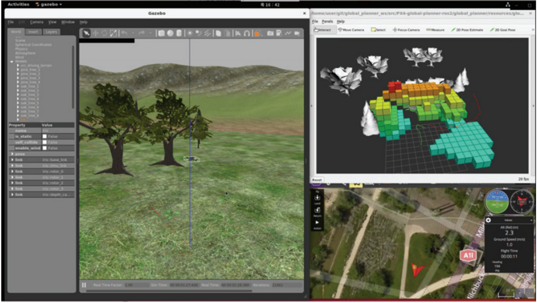
Task: Click the Reset button in RViz
Action: coord(317,180)
